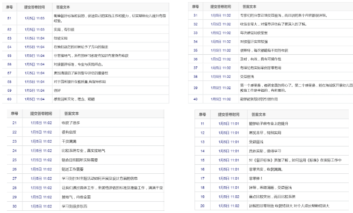
Task: Select row 15 answer mentioning 《督评标准》
Action: [x=295, y=160]
